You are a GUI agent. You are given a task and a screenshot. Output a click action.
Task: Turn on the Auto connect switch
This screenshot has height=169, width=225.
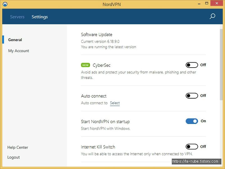(x=192, y=95)
